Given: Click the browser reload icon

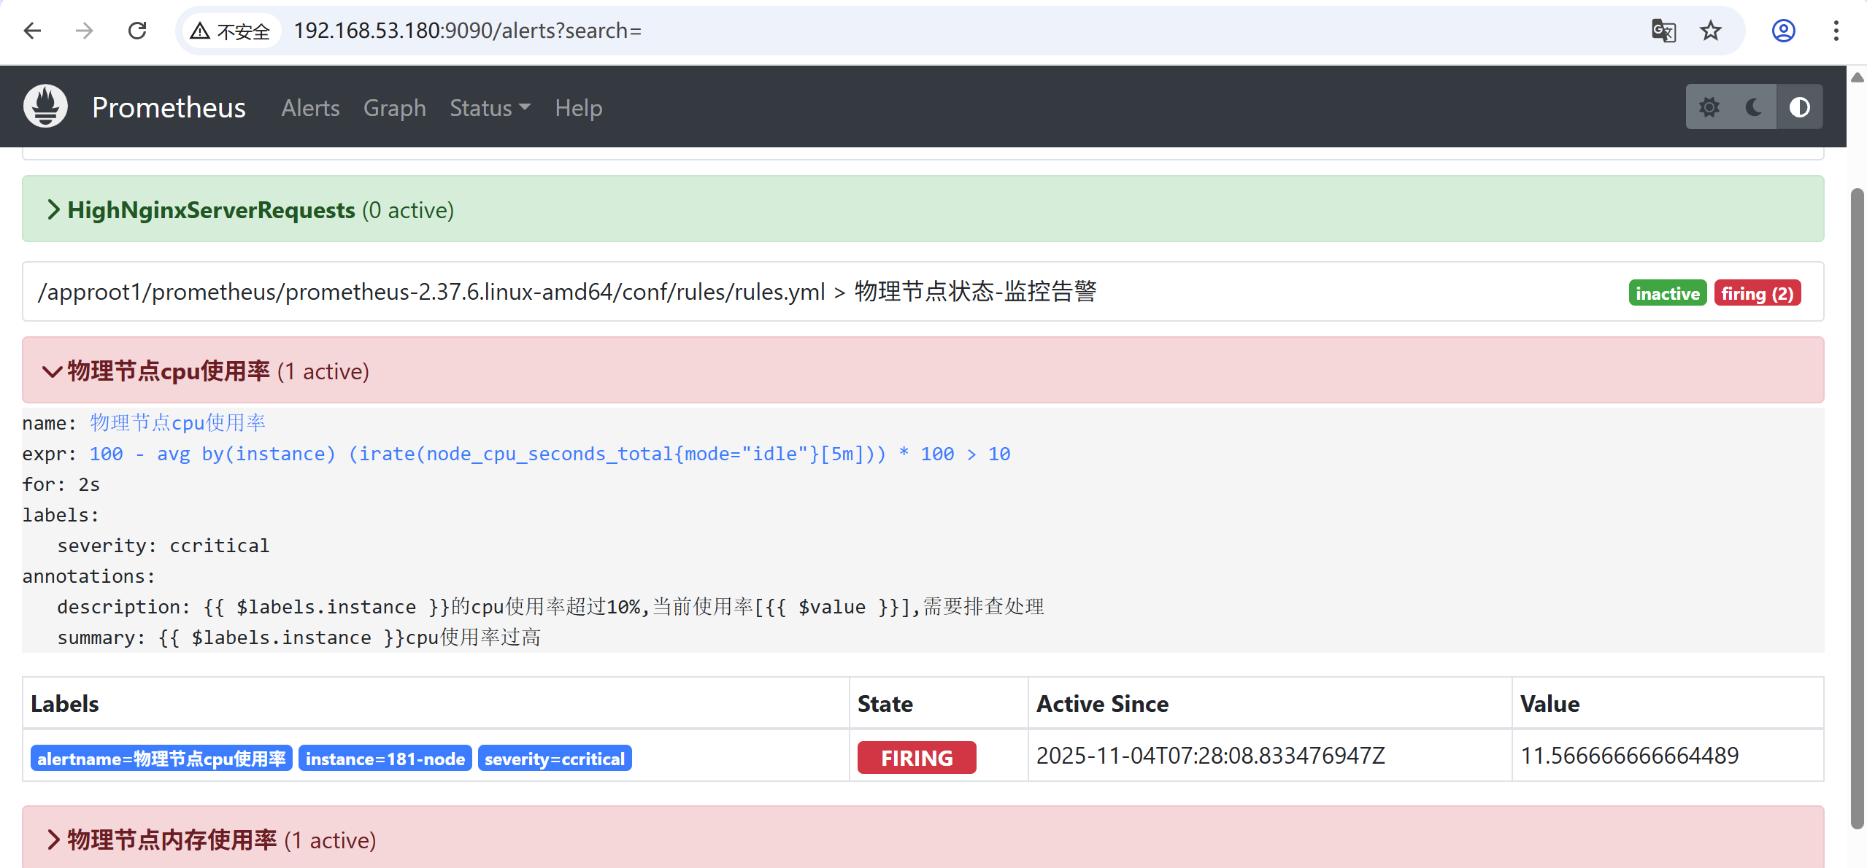Looking at the screenshot, I should click(x=137, y=31).
